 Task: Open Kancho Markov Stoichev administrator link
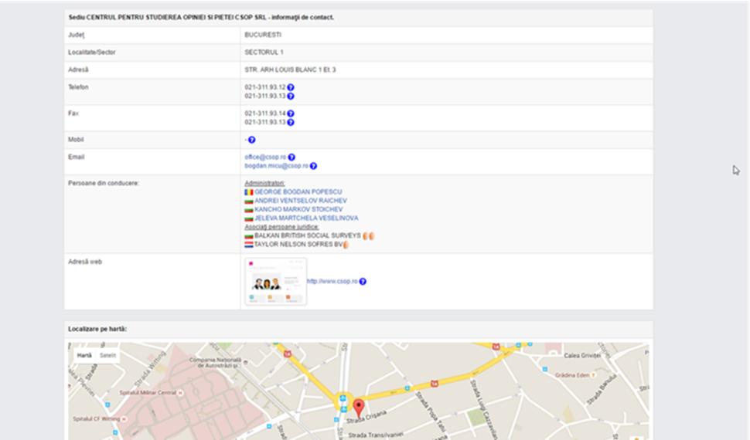tap(298, 209)
